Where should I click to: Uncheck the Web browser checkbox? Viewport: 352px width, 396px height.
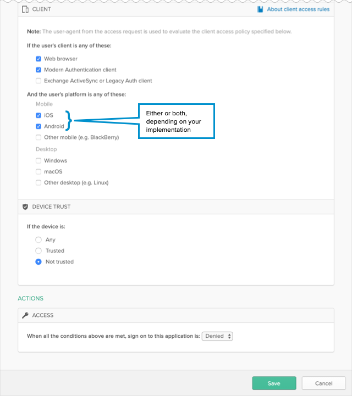pos(38,59)
